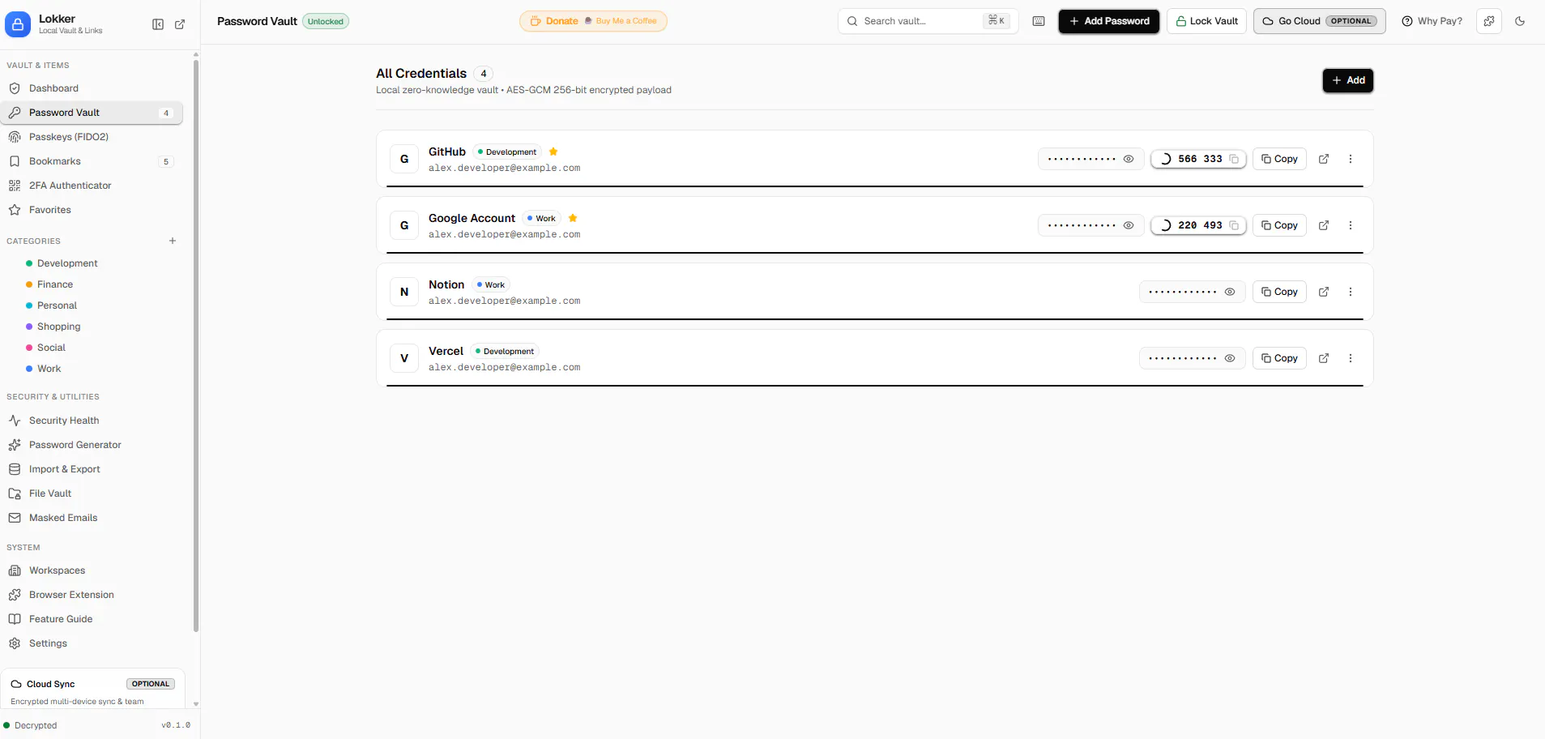The height and width of the screenshot is (739, 1545).
Task: Copy the Vercel password
Action: click(x=1280, y=358)
